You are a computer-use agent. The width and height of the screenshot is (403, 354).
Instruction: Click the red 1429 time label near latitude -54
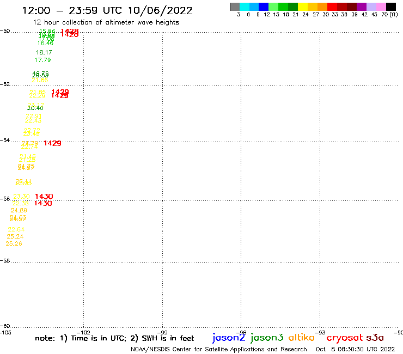tap(52, 143)
